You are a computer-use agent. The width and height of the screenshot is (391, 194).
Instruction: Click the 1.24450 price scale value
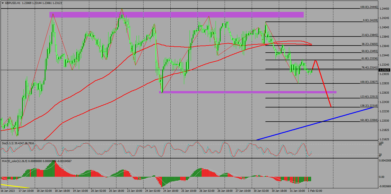(385, 9)
